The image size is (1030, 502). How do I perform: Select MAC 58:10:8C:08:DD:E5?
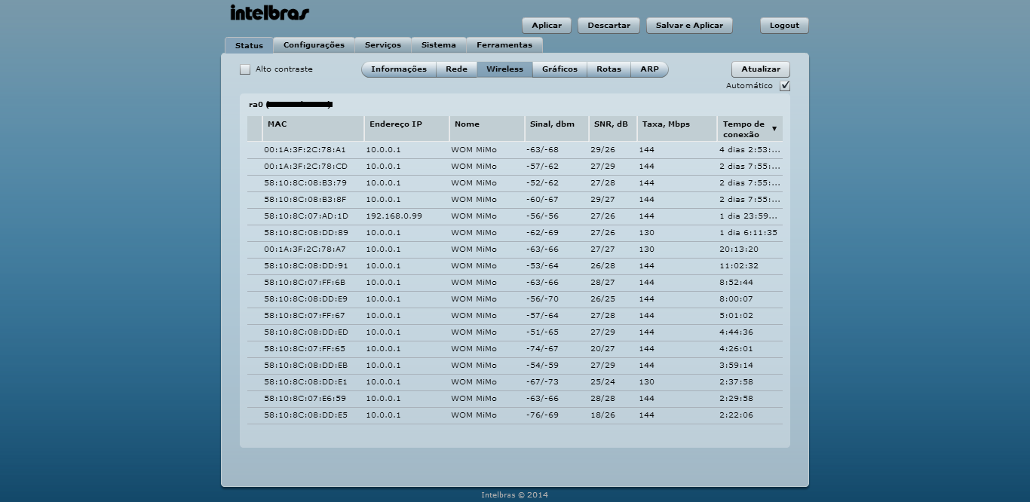coord(305,415)
